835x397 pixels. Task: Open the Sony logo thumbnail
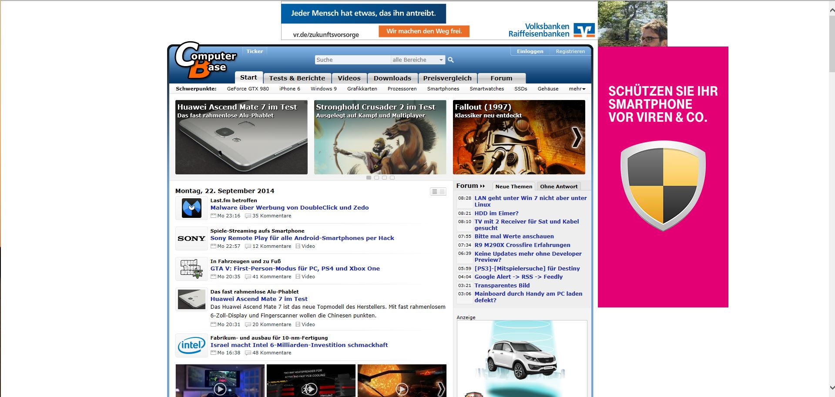point(191,238)
